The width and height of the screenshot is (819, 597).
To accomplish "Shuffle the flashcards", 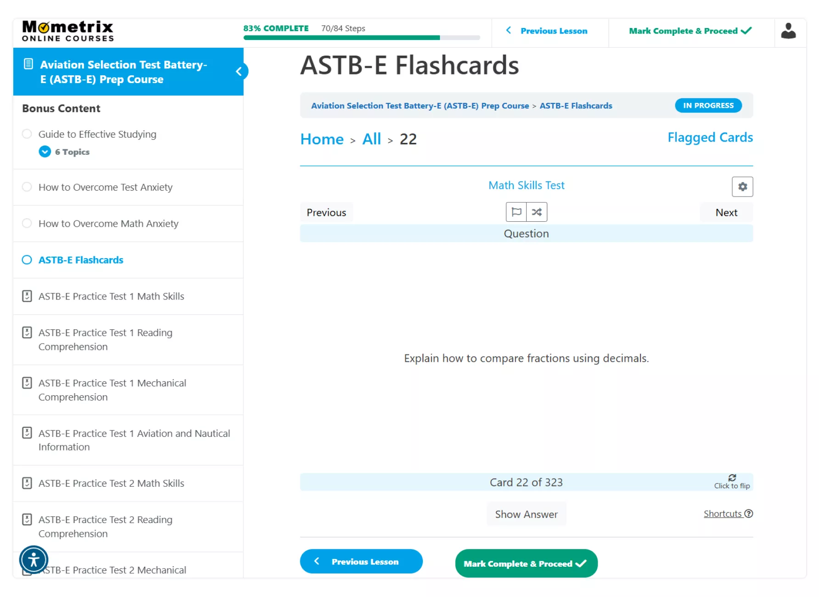I will pos(537,212).
